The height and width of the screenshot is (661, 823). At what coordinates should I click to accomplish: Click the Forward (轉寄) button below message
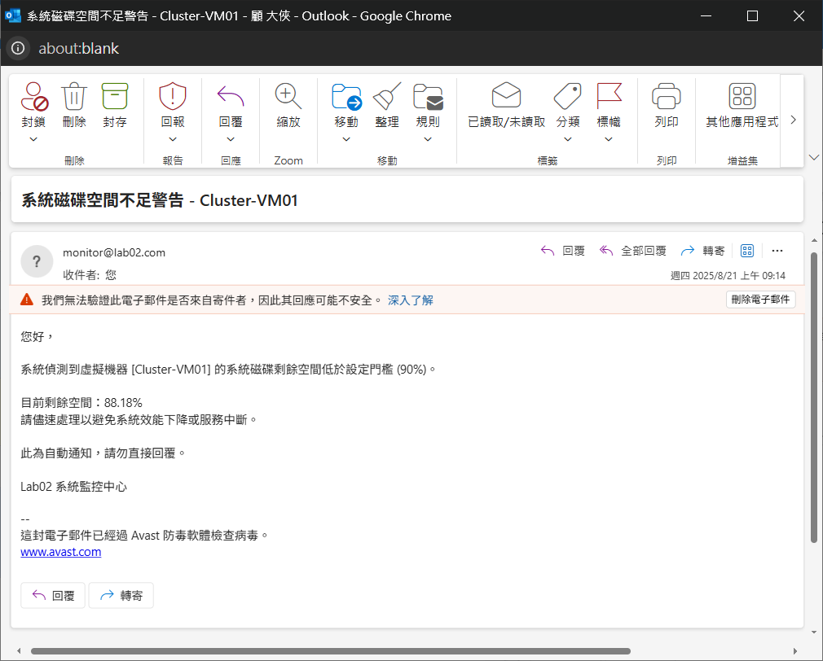[x=121, y=596]
